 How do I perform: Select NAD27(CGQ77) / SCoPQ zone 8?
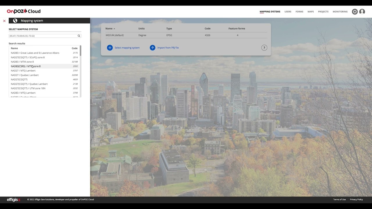click(44, 57)
